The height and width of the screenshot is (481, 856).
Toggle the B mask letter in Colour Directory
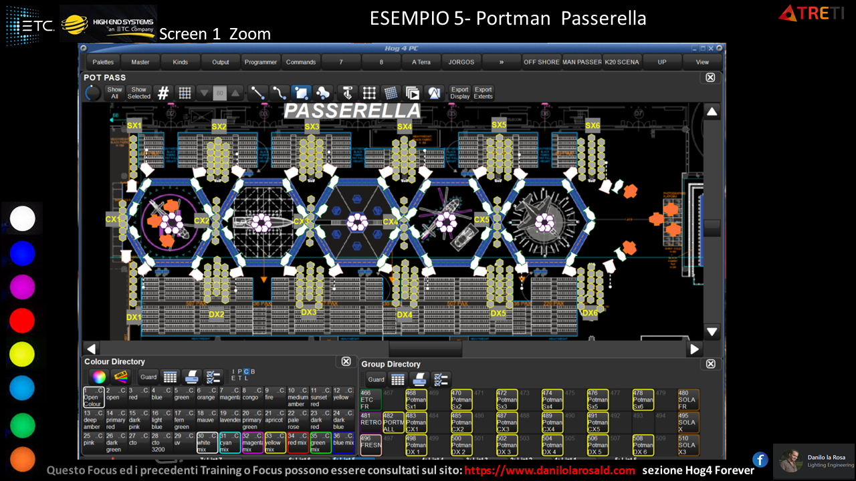pos(253,371)
